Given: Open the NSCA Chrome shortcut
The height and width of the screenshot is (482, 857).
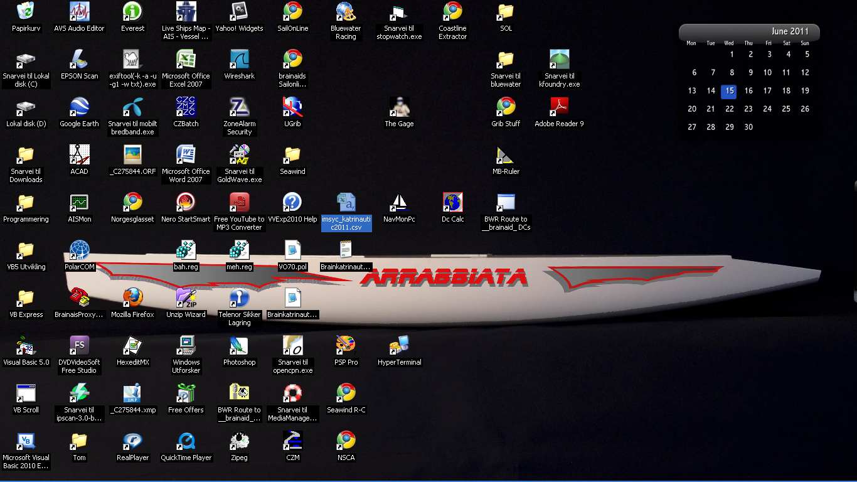Looking at the screenshot, I should [x=346, y=441].
